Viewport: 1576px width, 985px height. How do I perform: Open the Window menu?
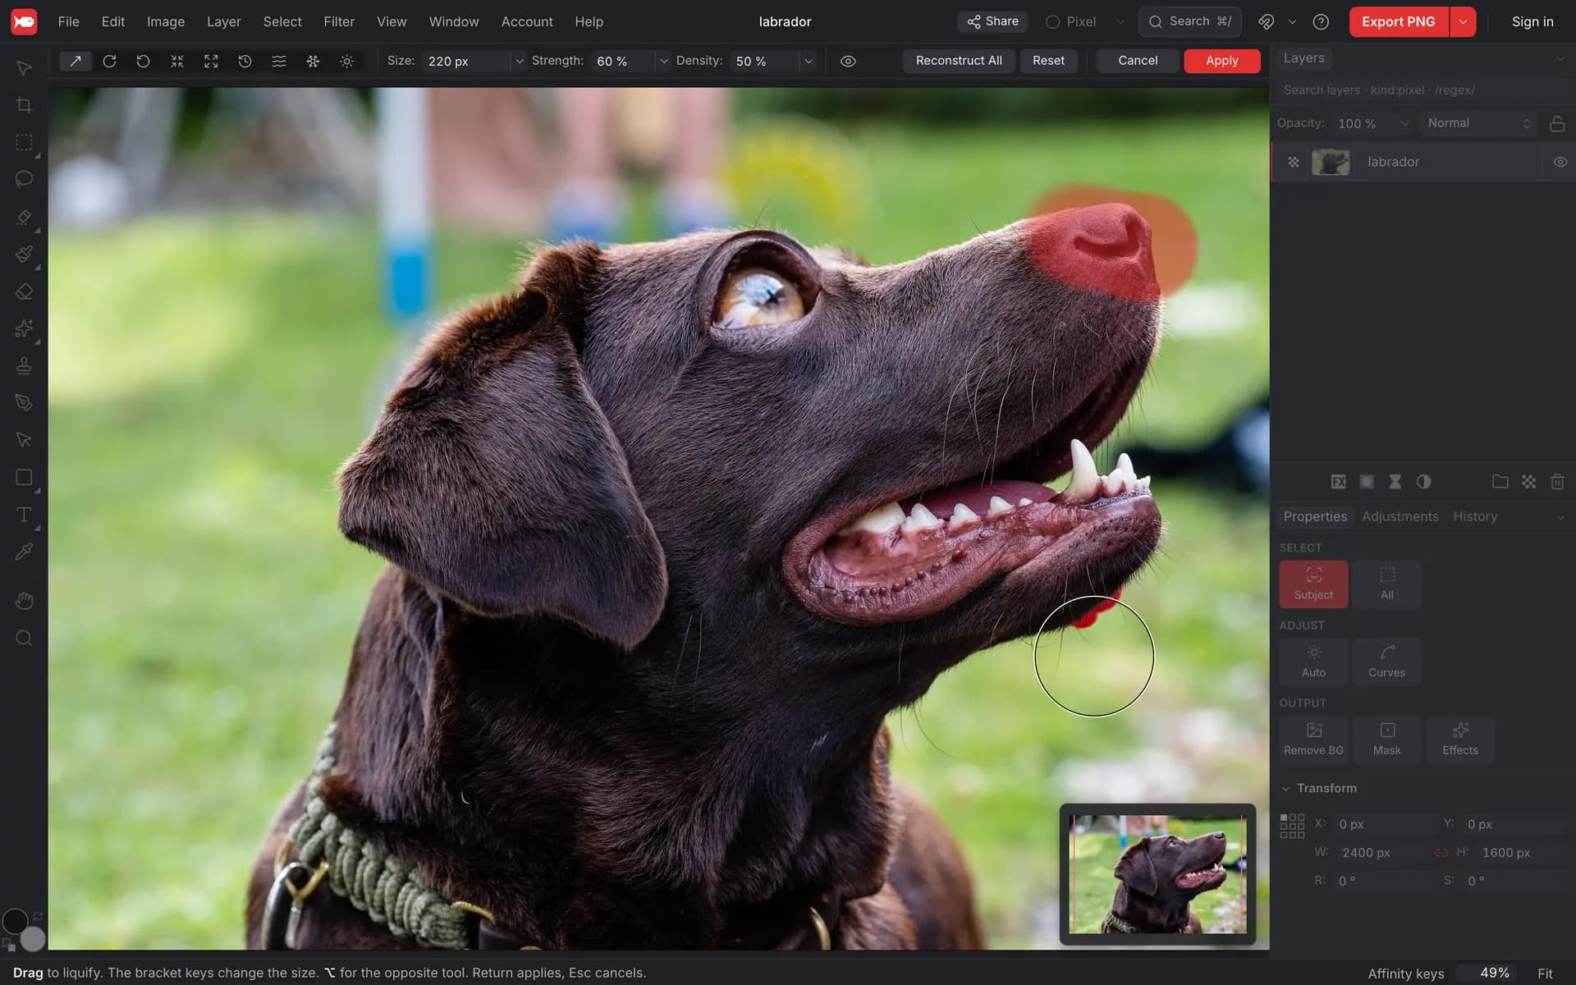[454, 21]
